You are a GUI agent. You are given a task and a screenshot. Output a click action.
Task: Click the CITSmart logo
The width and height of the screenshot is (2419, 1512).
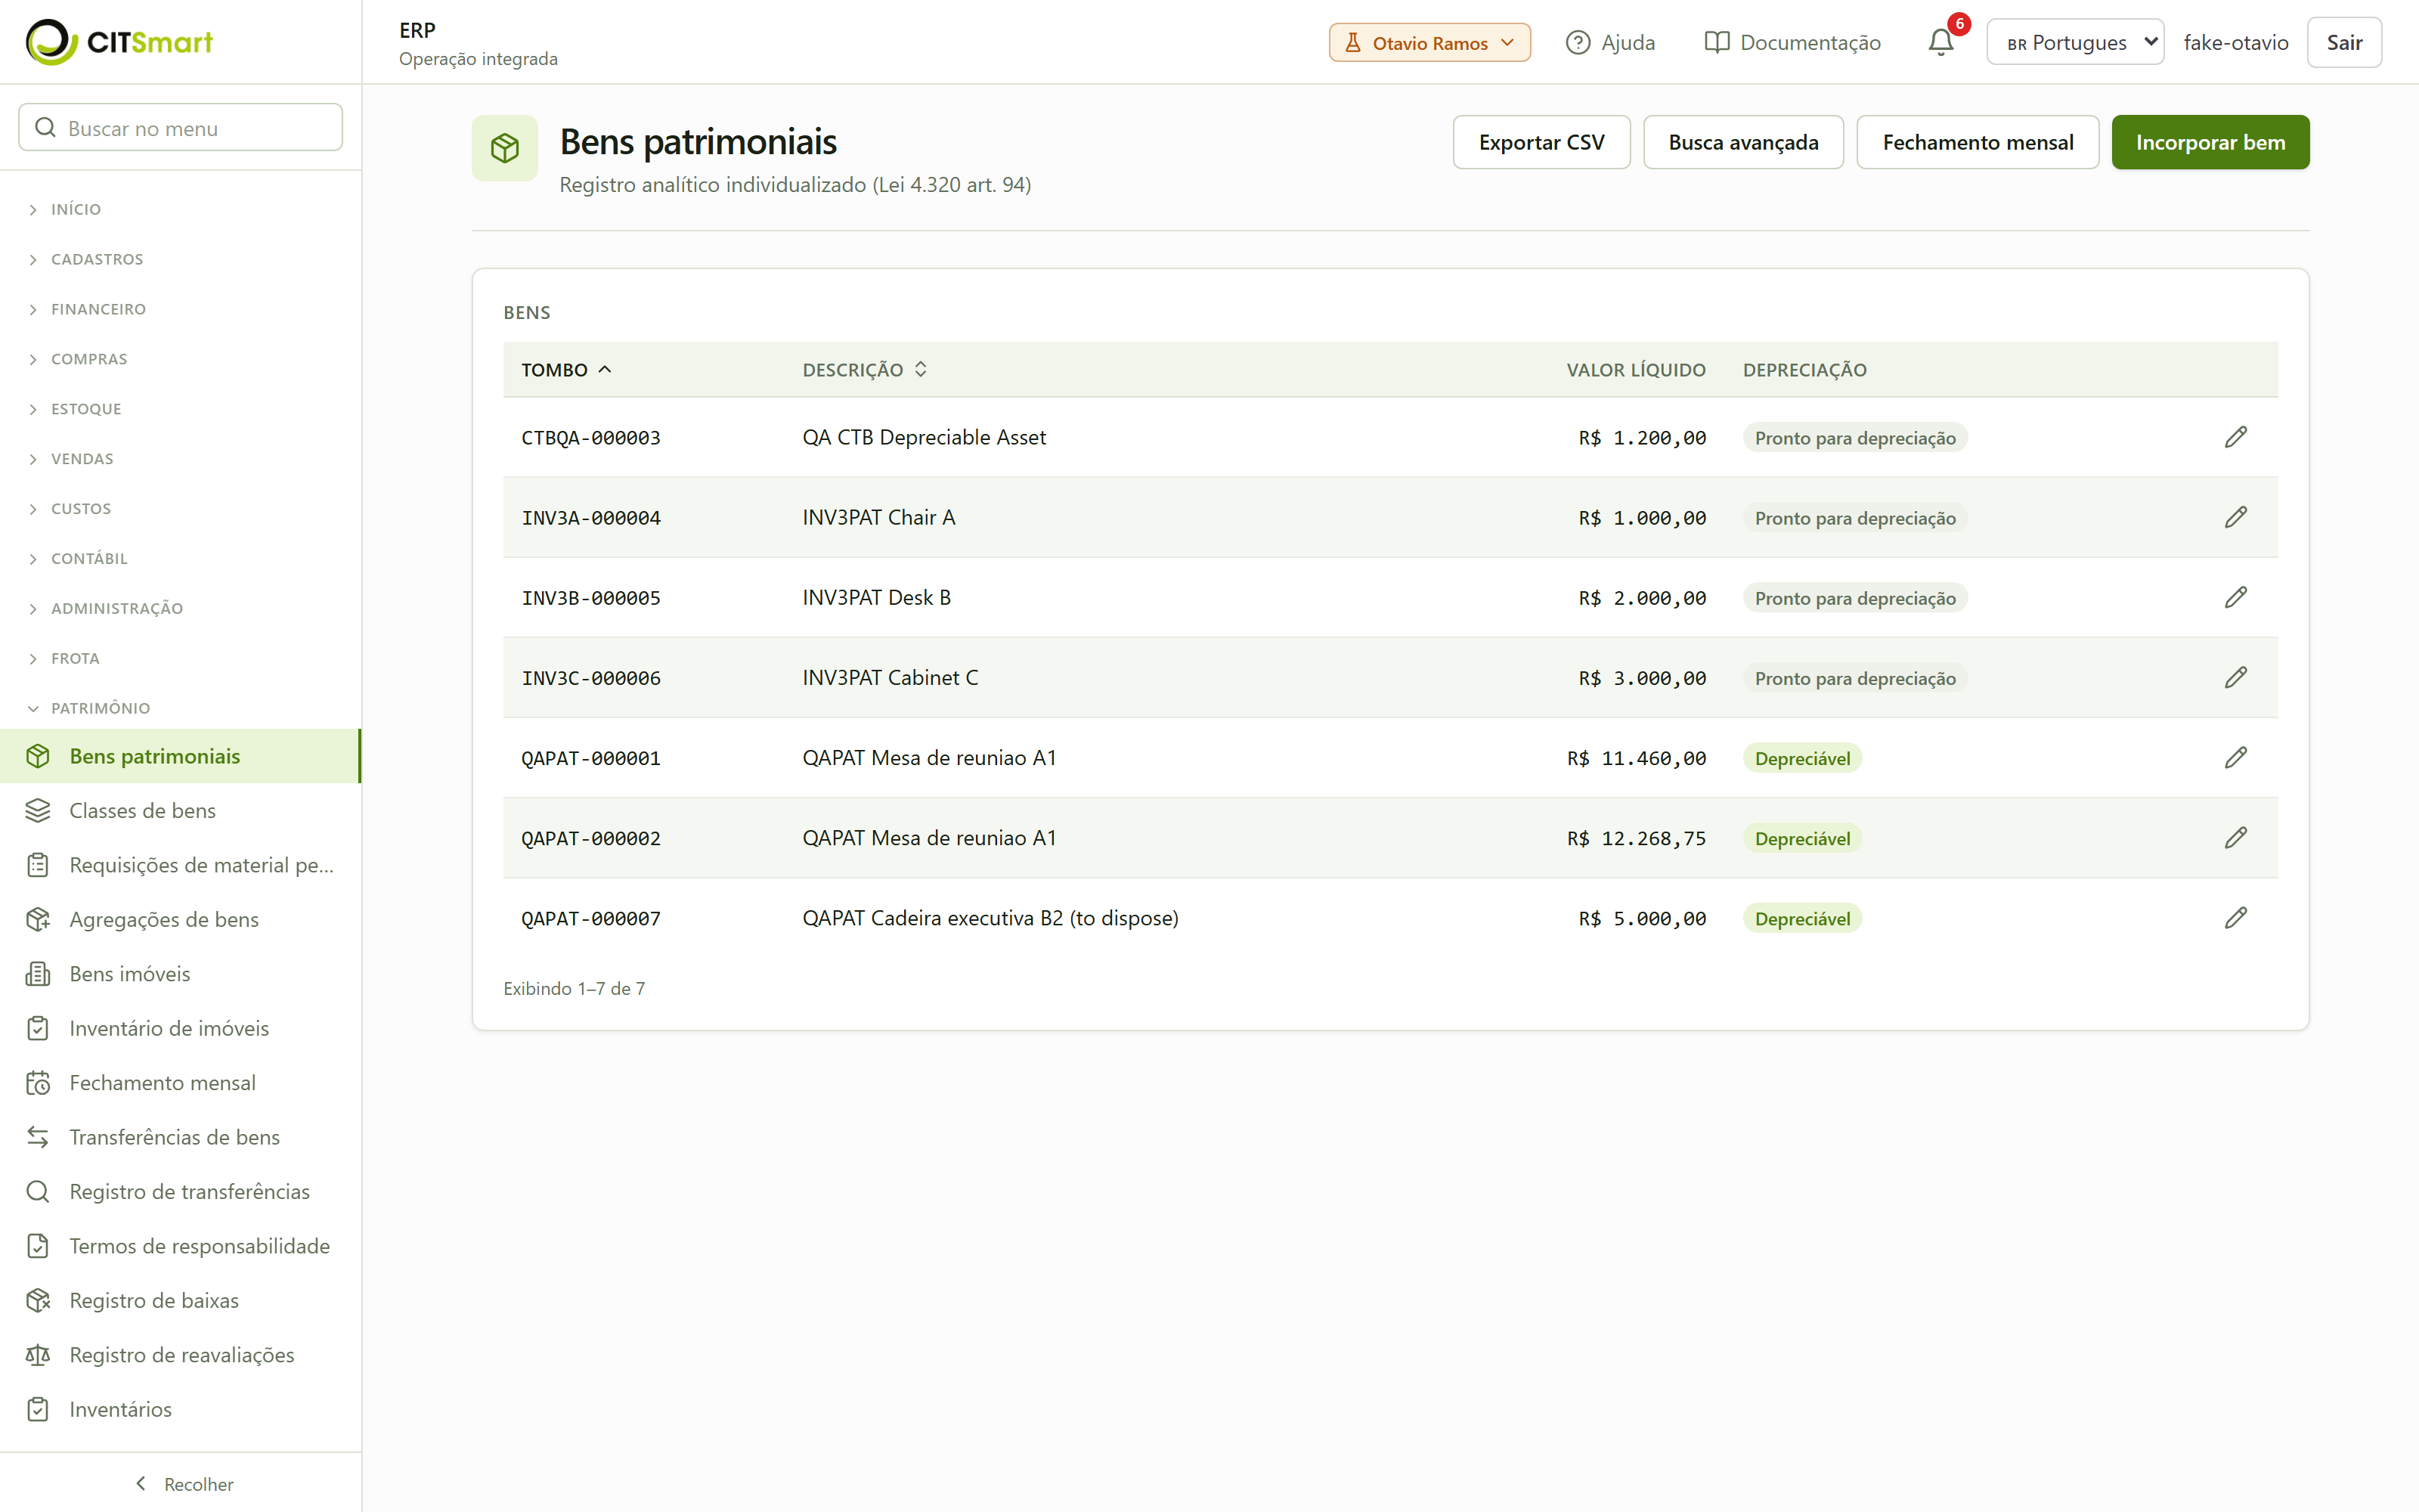(120, 42)
